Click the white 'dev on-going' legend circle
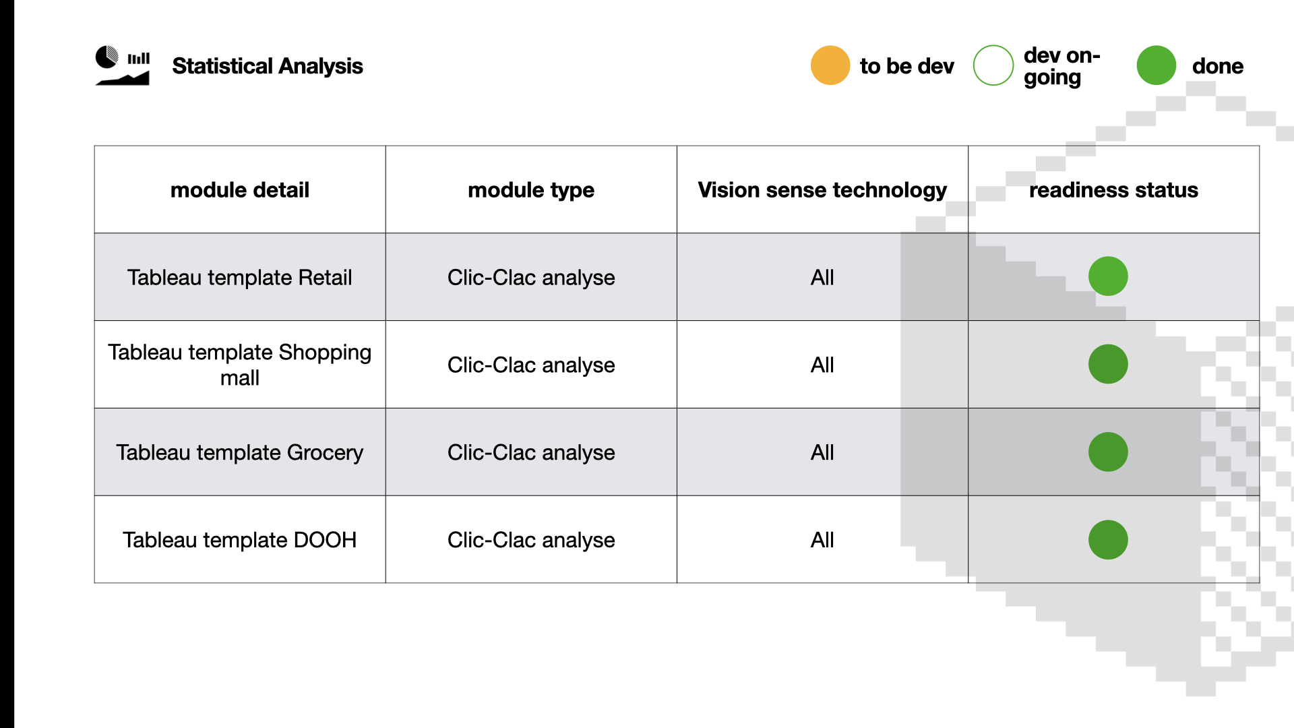 993,65
